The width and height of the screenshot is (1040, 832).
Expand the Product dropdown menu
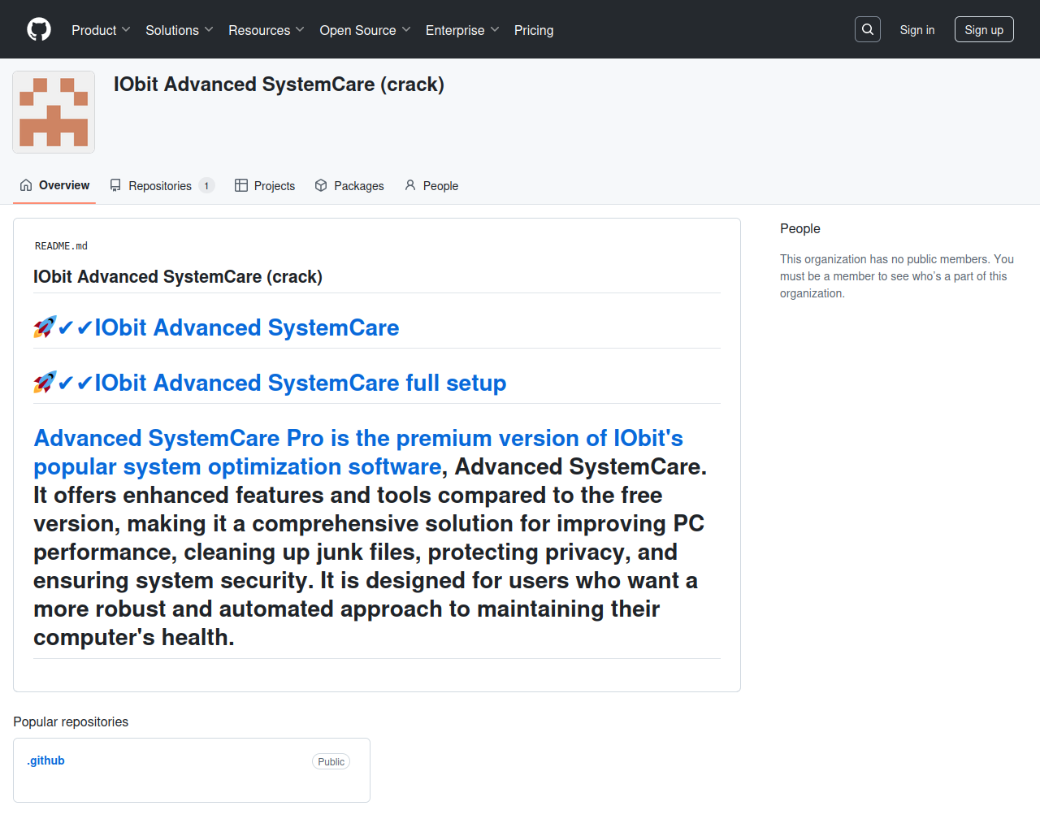click(101, 30)
